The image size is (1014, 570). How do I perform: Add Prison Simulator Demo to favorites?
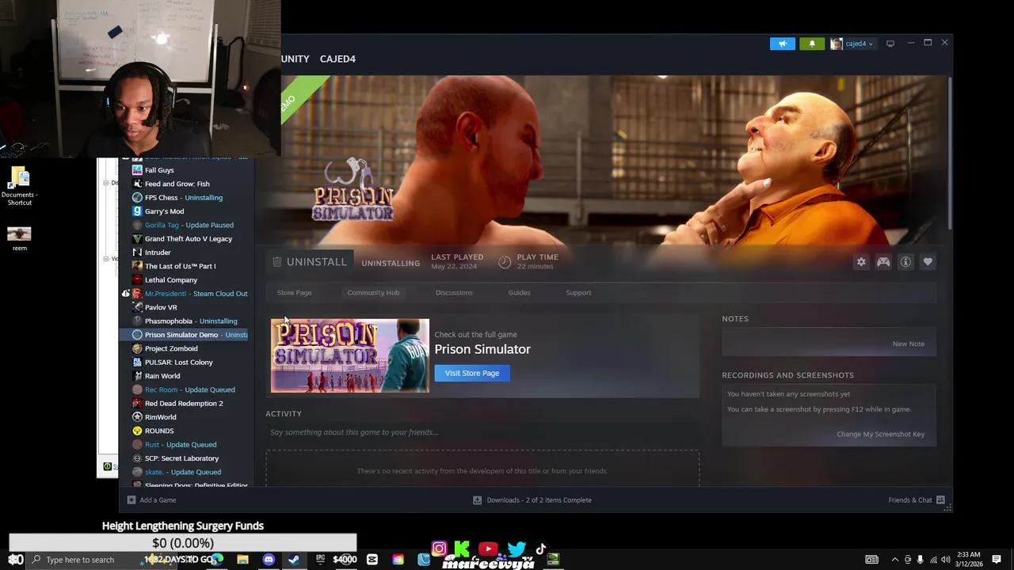click(x=928, y=262)
